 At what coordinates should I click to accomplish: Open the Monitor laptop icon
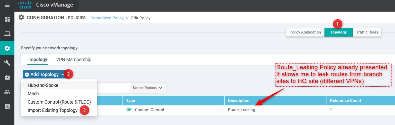7,34
